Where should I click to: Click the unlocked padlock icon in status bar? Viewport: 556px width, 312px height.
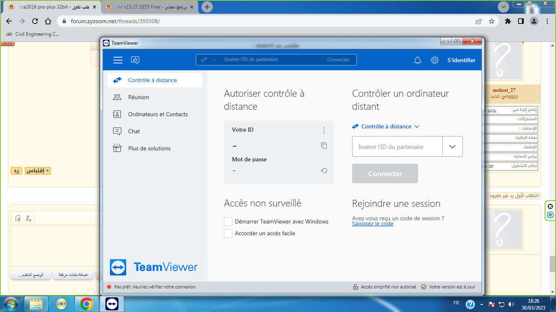[x=356, y=287]
